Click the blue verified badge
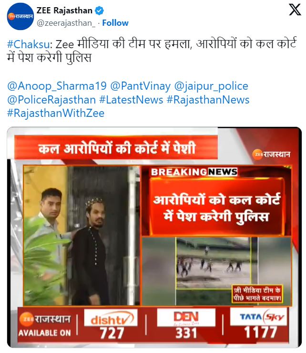 [99, 10]
